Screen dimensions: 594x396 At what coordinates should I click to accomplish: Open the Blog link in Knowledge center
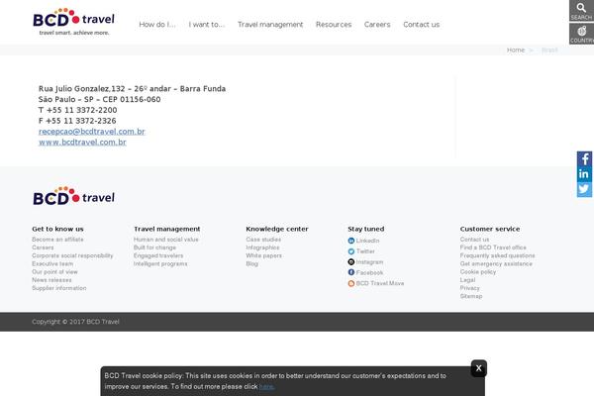(251, 263)
